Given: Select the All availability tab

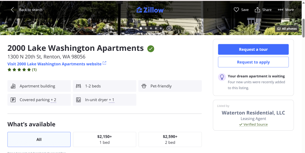Looking at the screenshot, I should click(x=39, y=140).
